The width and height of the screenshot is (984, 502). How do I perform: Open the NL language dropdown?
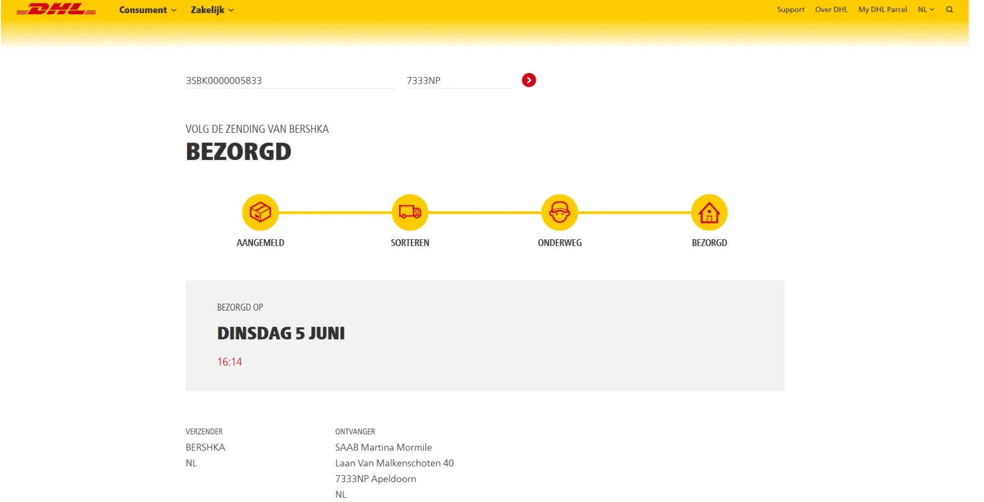pos(926,9)
